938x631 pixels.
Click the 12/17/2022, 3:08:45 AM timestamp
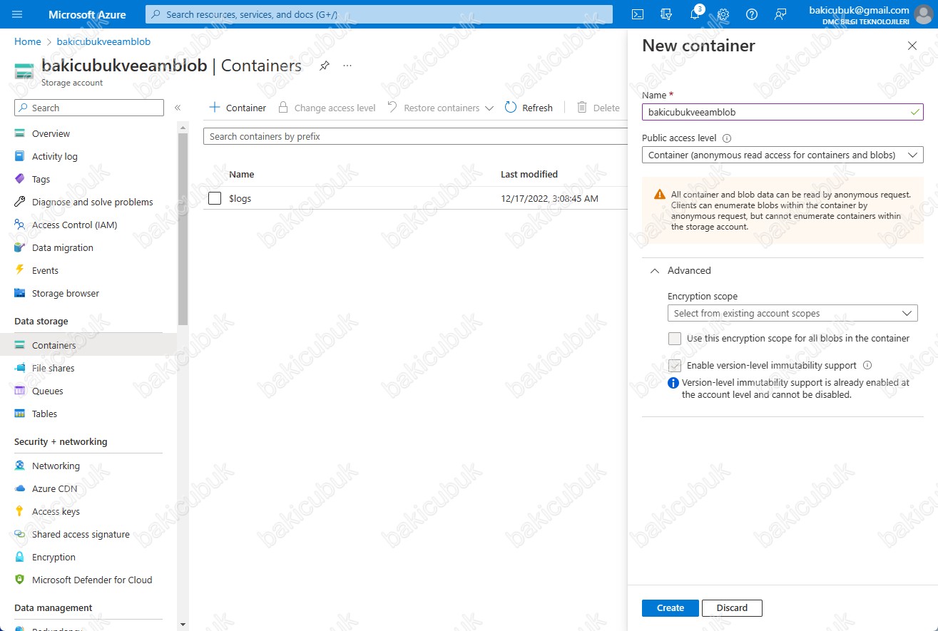tap(550, 198)
